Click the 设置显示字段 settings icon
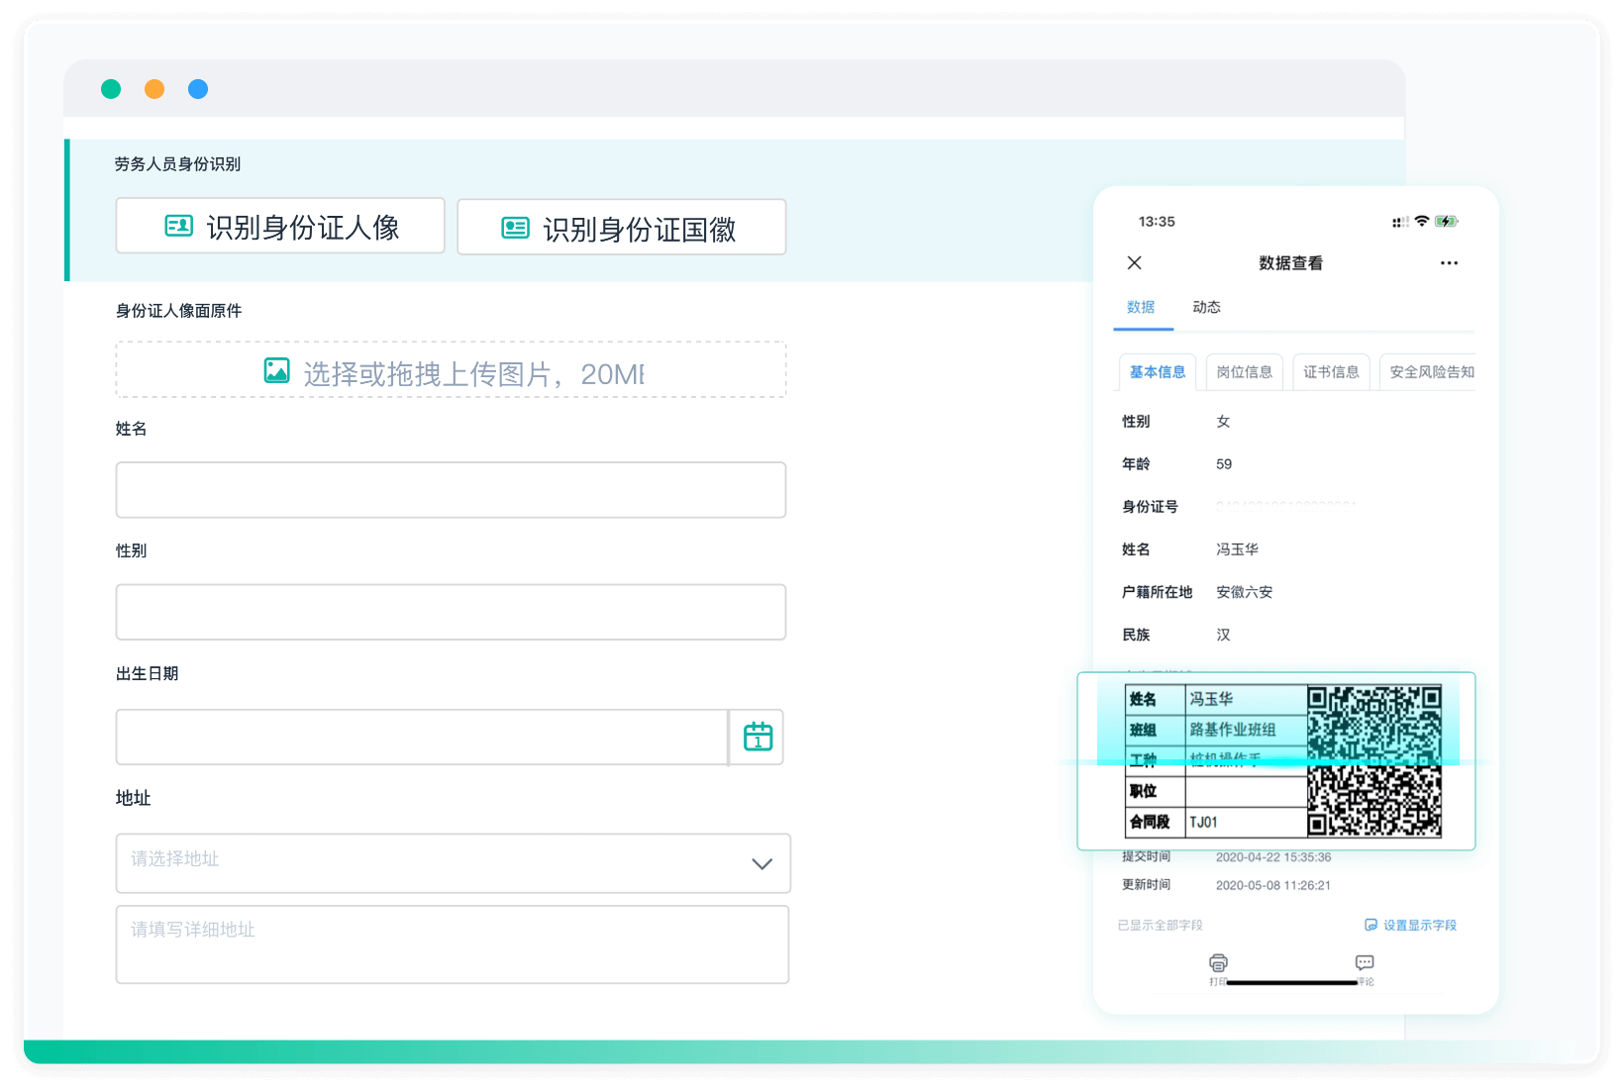This screenshot has width=1624, height=1092. coord(1370,924)
